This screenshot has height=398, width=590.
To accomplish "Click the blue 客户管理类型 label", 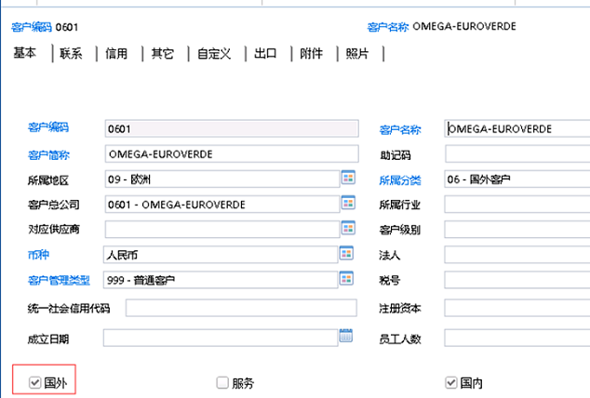I will [x=59, y=280].
